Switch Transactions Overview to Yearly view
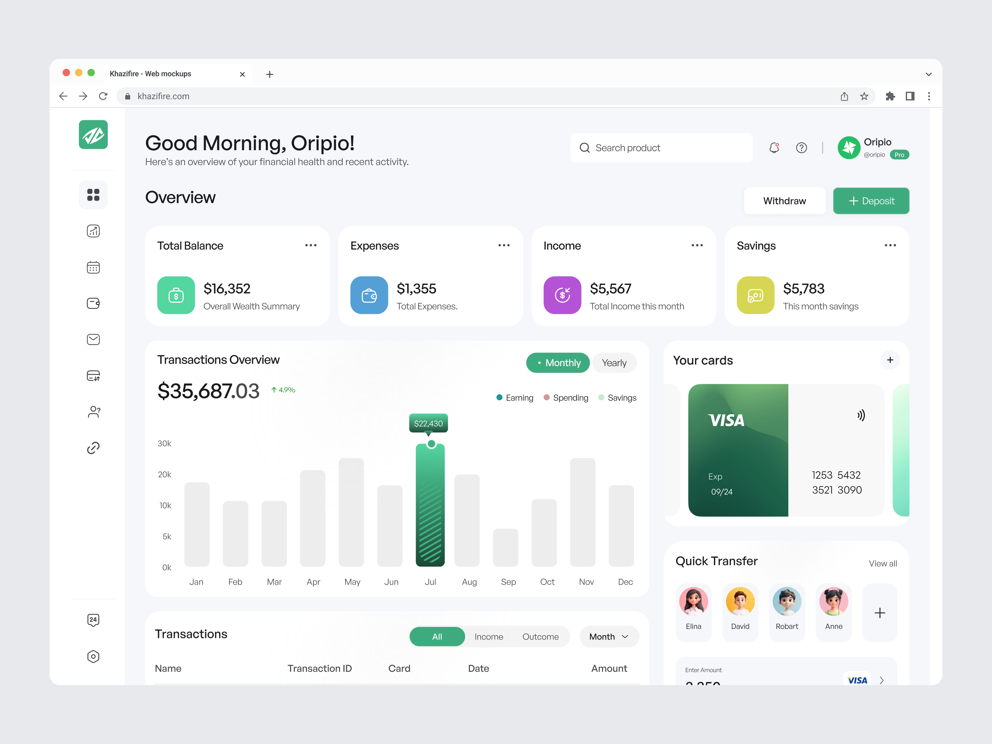Viewport: 992px width, 744px height. click(x=614, y=363)
